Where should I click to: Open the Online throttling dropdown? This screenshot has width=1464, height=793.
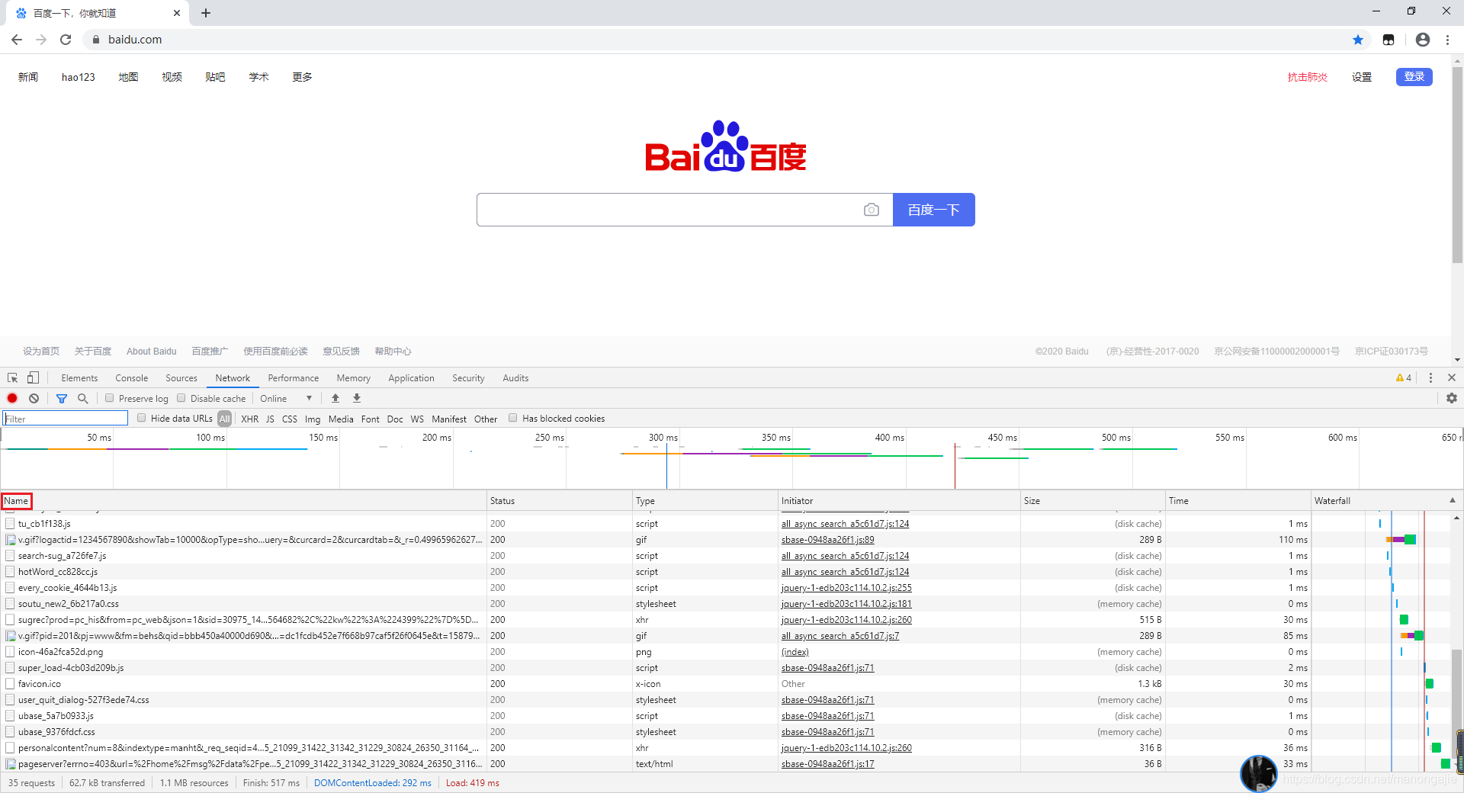point(286,398)
